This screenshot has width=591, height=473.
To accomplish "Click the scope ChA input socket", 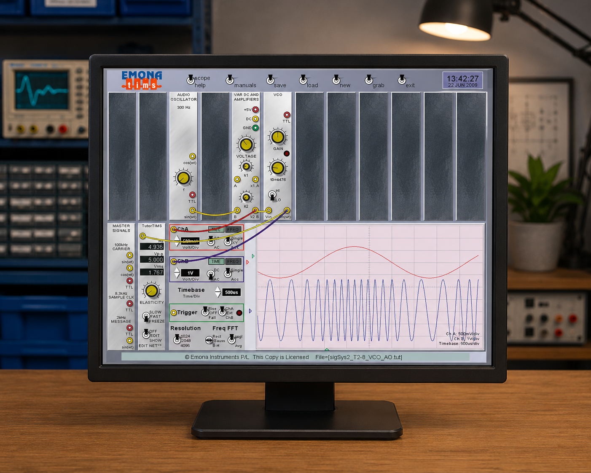I will [174, 230].
